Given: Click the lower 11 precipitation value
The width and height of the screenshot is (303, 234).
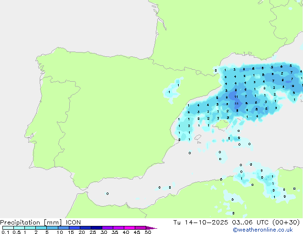Looking at the screenshot, I should pos(237,103).
